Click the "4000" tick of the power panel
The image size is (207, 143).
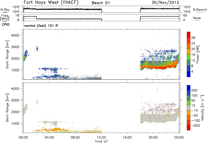coord(15,35)
